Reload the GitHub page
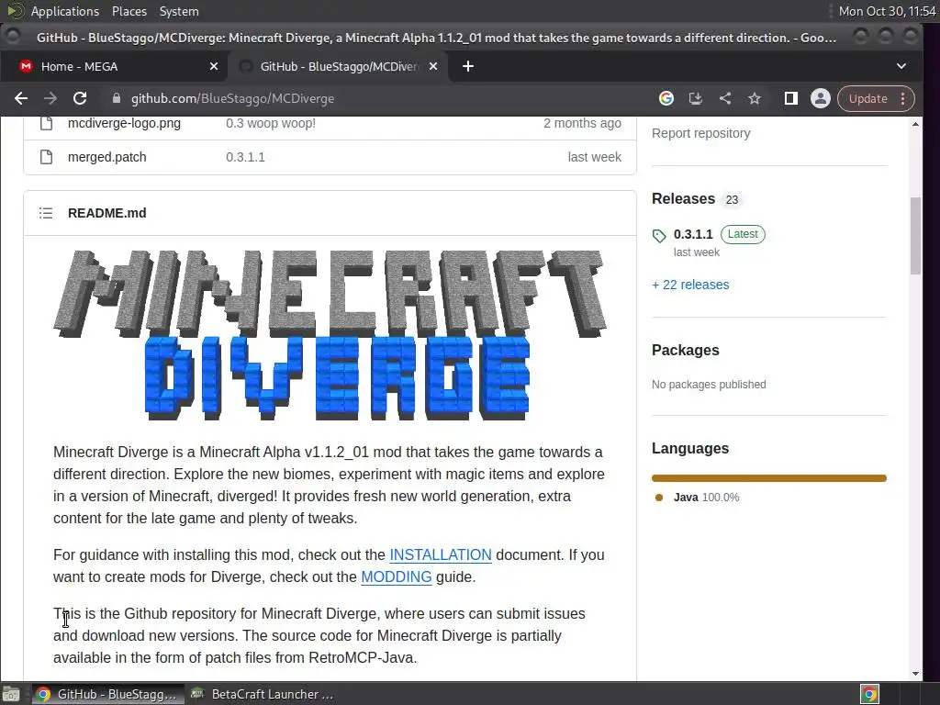Screen dimensions: 940x705 pyautogui.click(x=80, y=98)
